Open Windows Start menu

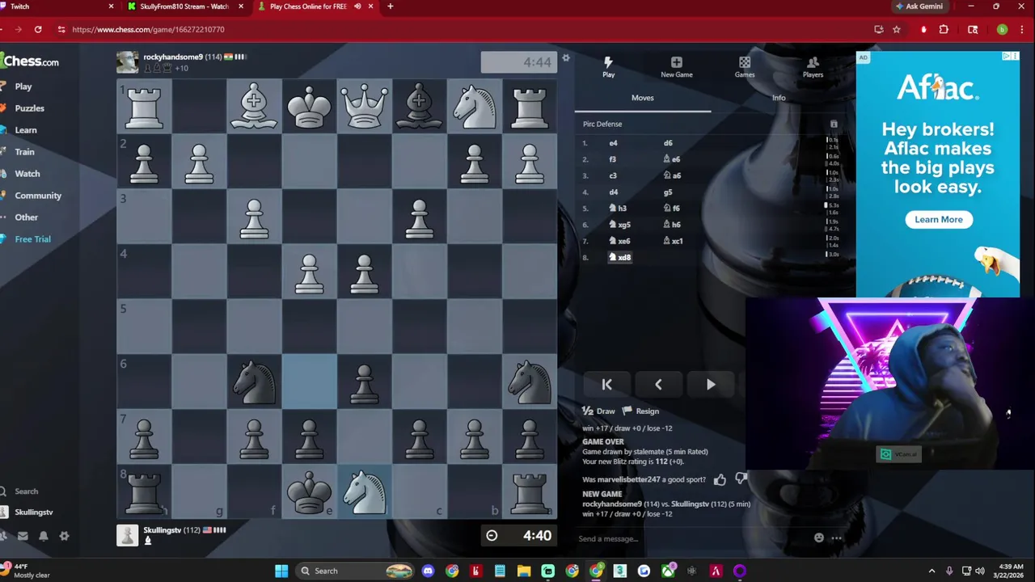point(281,571)
